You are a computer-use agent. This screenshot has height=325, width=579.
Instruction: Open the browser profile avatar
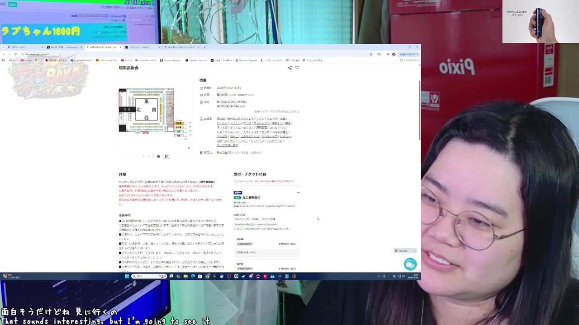tap(394, 54)
